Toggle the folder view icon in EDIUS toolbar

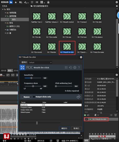11,2
